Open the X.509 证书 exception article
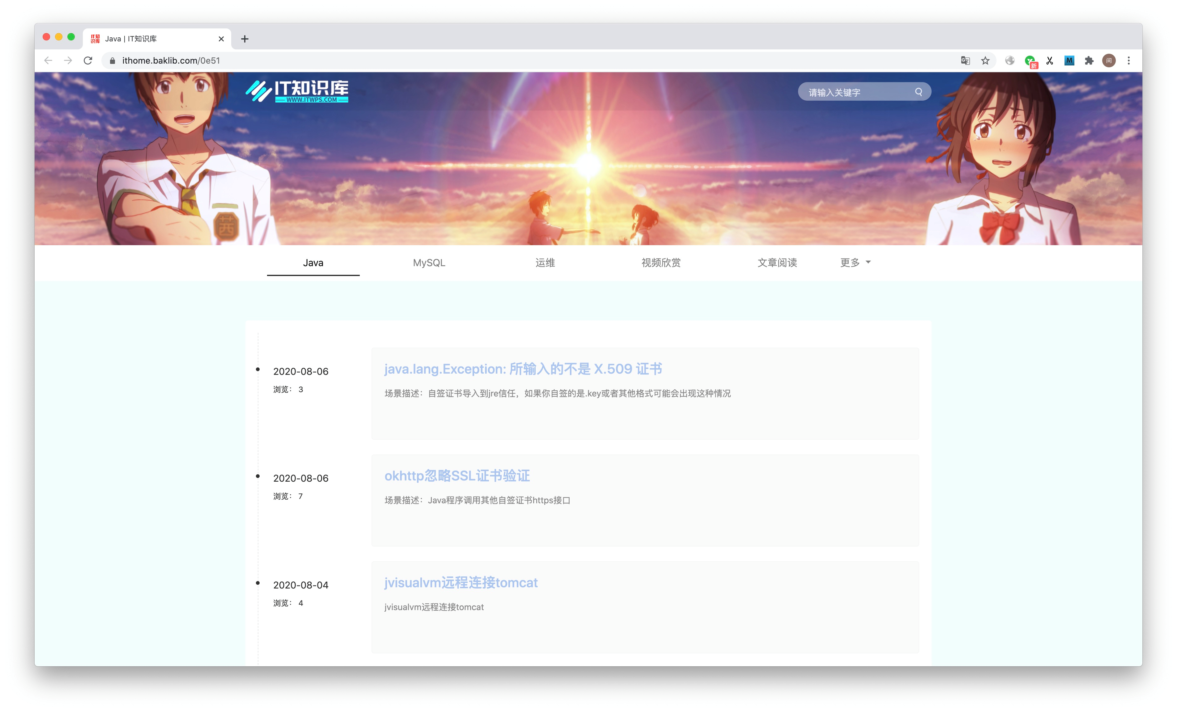 click(x=523, y=369)
